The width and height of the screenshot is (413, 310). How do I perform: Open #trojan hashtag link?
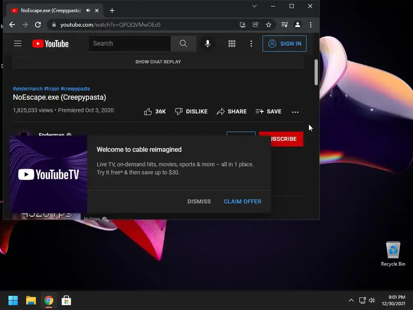click(x=52, y=88)
